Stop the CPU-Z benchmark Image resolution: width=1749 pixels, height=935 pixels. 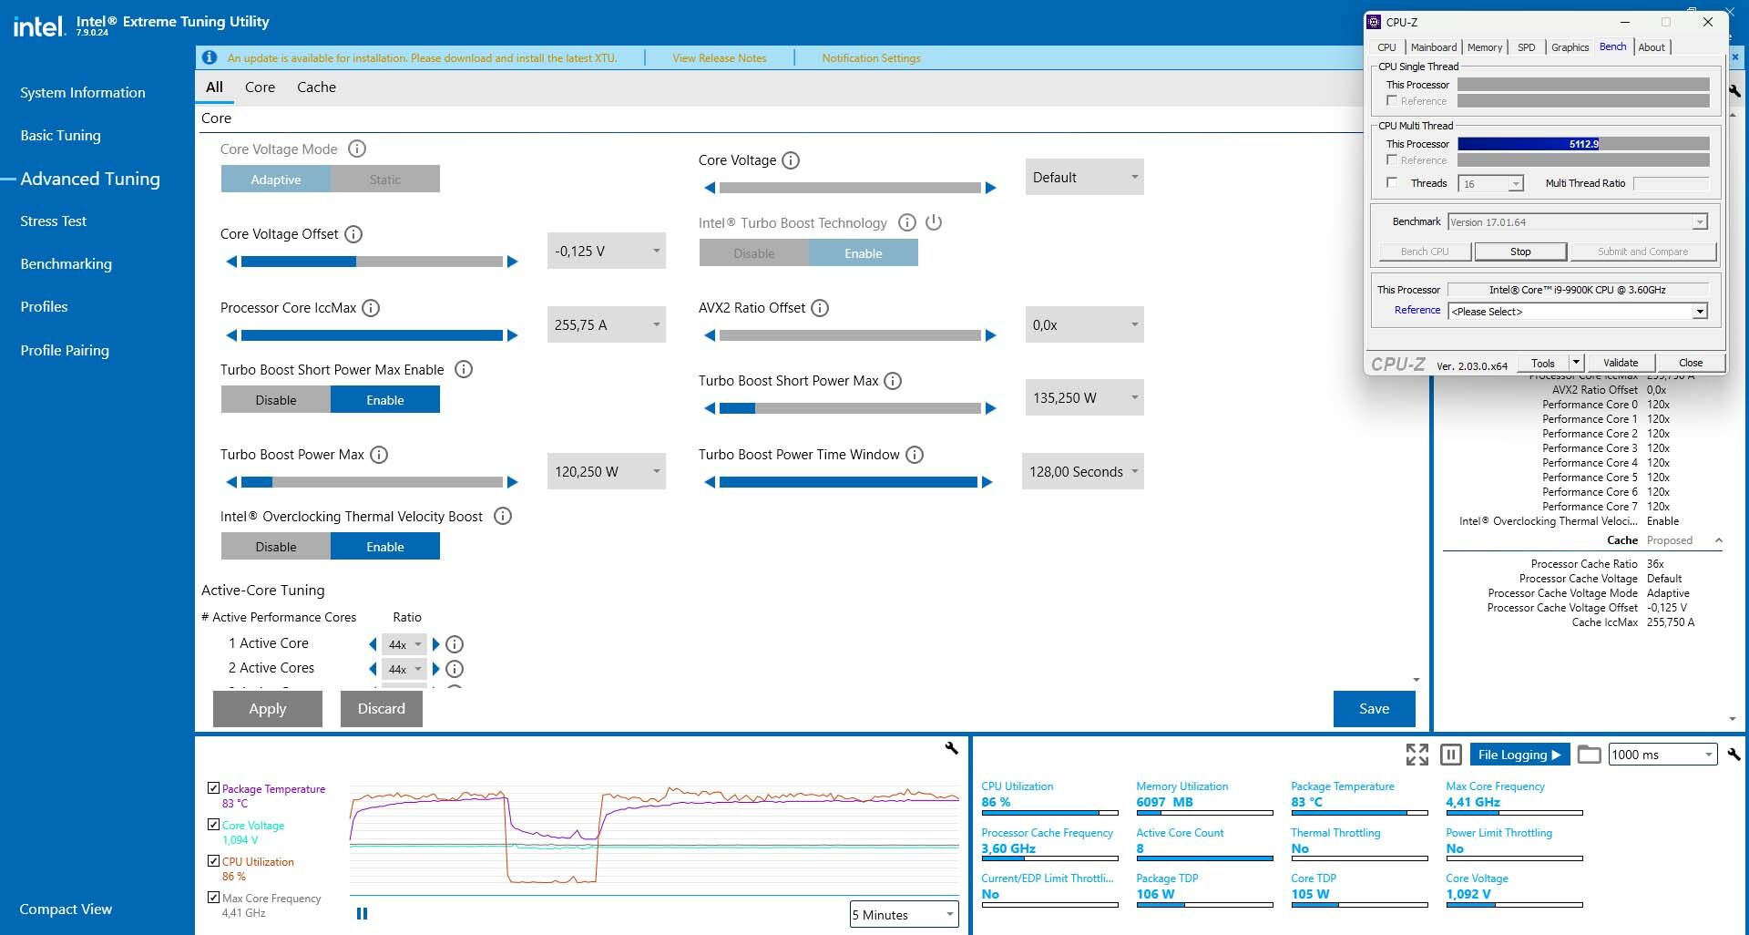(x=1520, y=252)
